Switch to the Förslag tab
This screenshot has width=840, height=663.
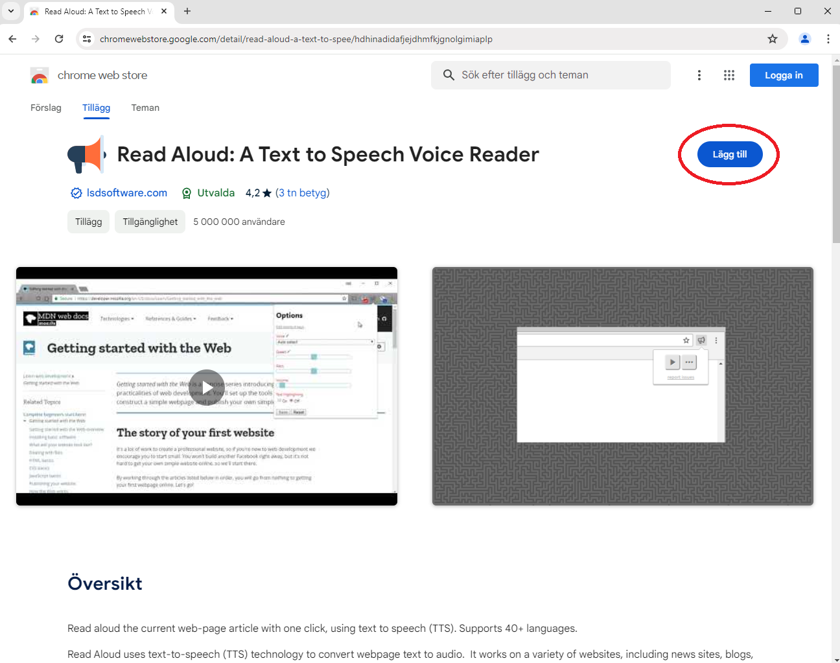click(46, 108)
